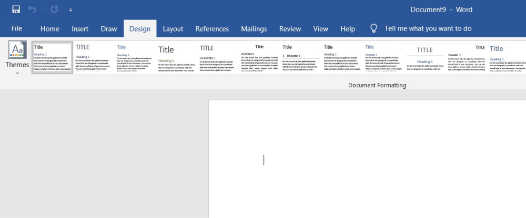Type in Tell me what you want to do

point(428,29)
